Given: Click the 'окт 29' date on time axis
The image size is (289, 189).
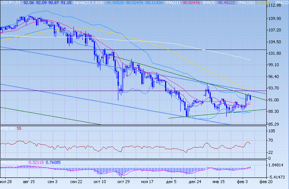Looking at the screenshot, I should point(123,182).
